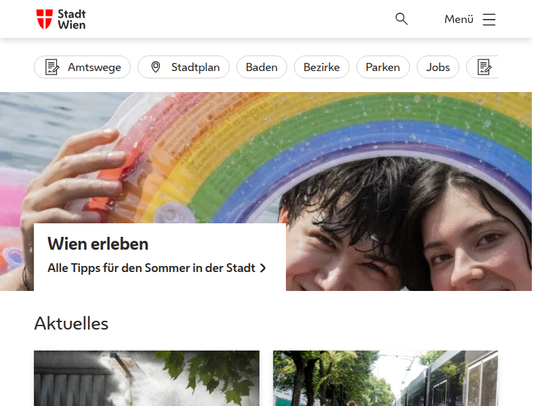Click the Aktuelles heading
542x406 pixels.
tap(71, 323)
